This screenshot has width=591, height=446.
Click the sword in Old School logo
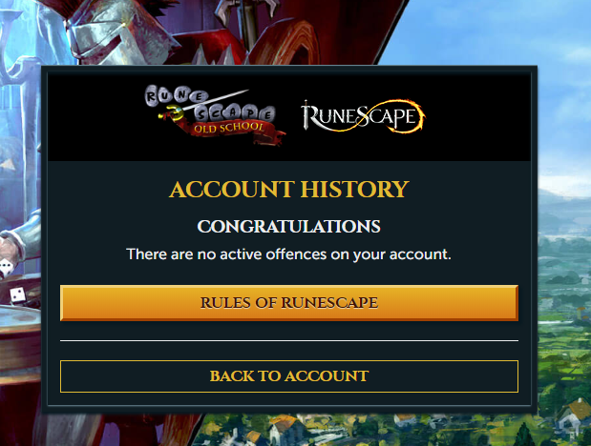point(203,104)
